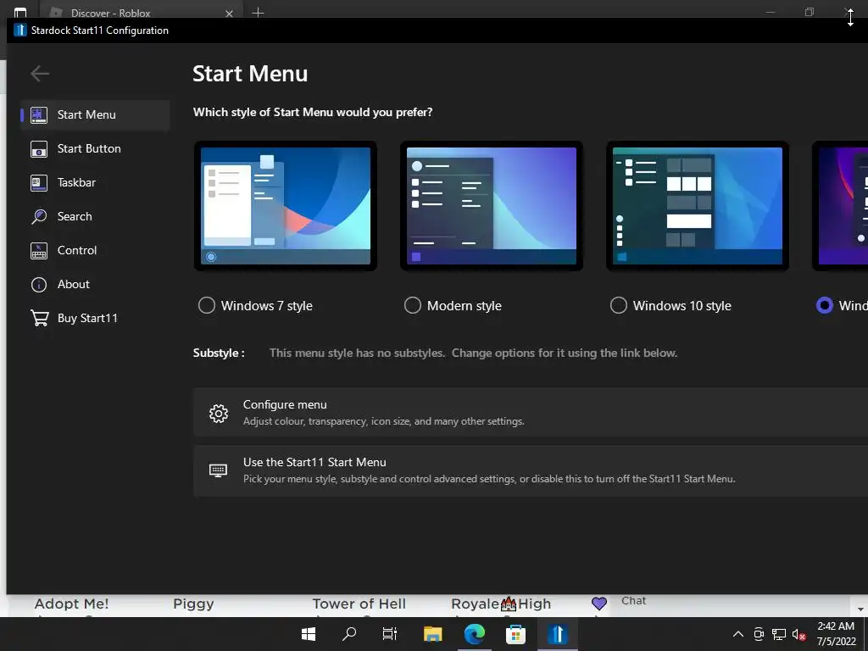Open the clock showing 2:42 AM 7/5/2022

click(836, 634)
